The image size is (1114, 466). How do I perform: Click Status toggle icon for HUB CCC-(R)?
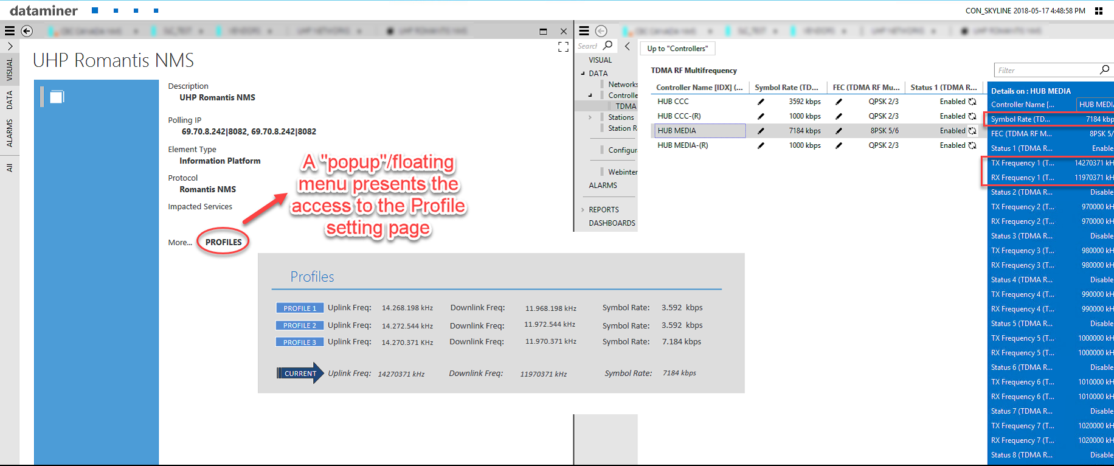[x=972, y=116]
